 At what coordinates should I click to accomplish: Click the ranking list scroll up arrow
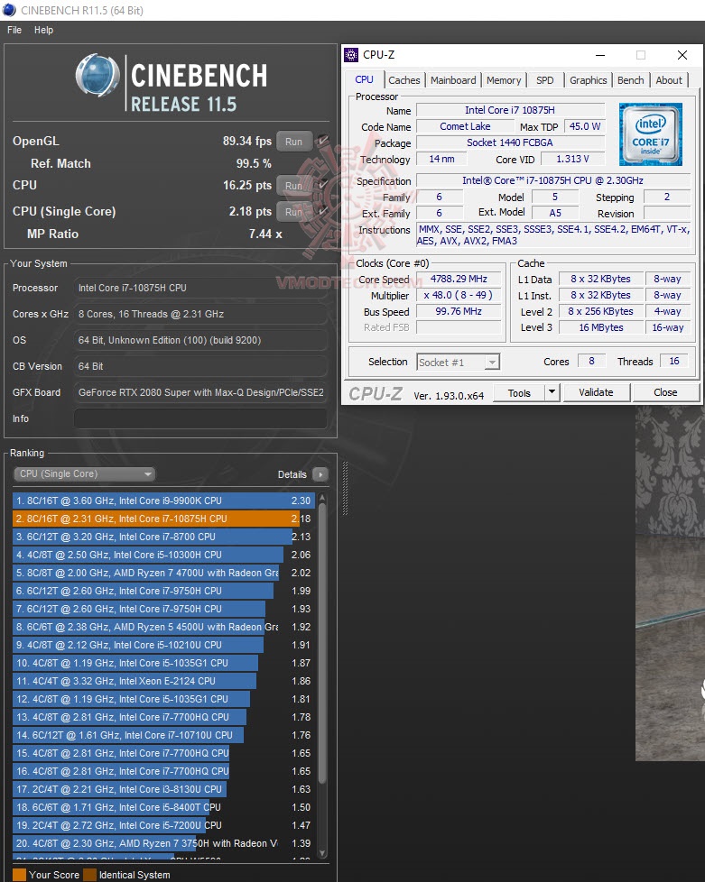322,498
